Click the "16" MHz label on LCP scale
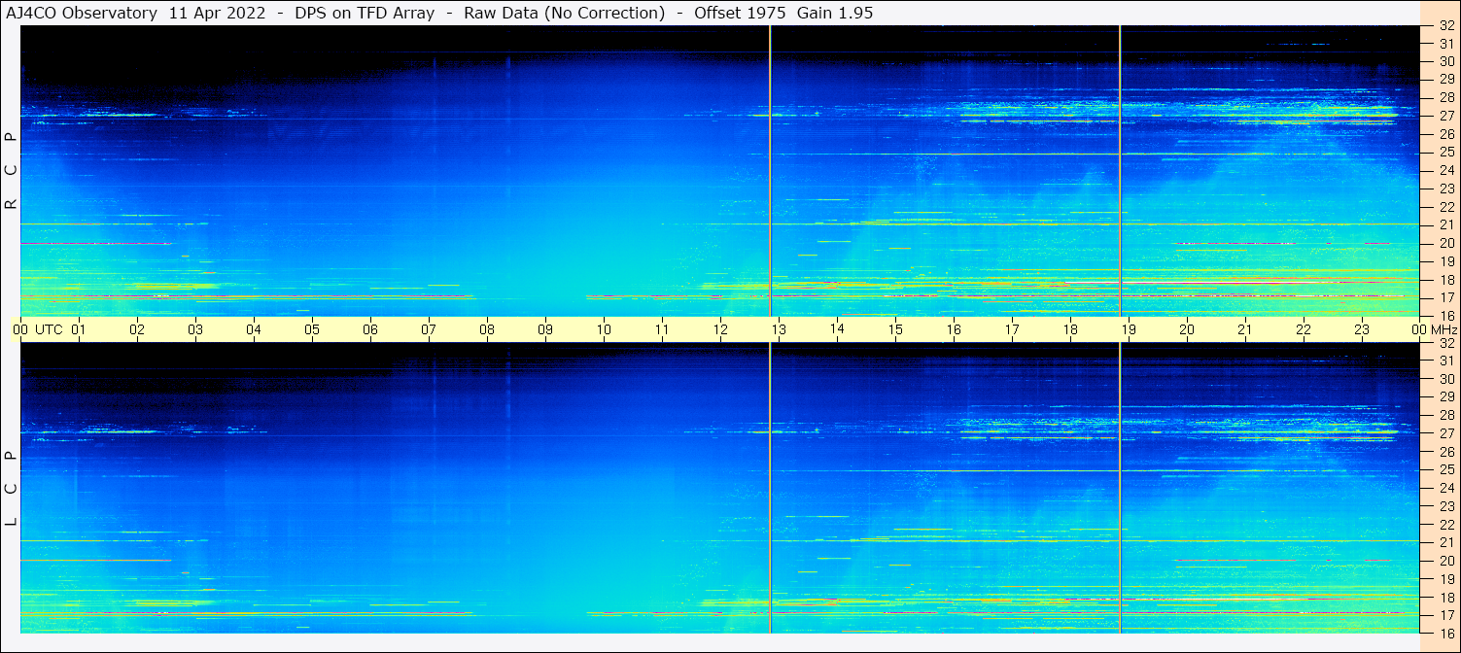 pyautogui.click(x=1446, y=634)
